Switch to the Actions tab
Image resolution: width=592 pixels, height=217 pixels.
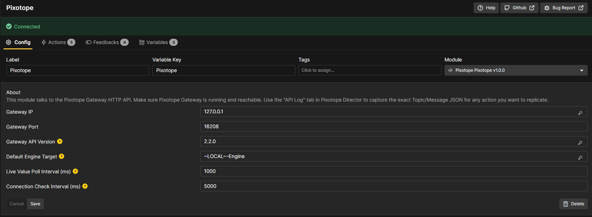click(x=58, y=42)
